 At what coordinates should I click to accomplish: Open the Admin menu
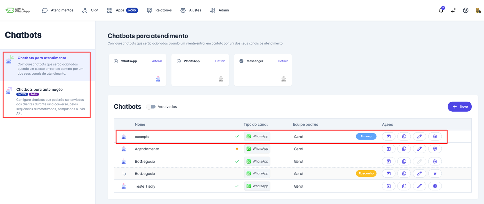(x=223, y=10)
